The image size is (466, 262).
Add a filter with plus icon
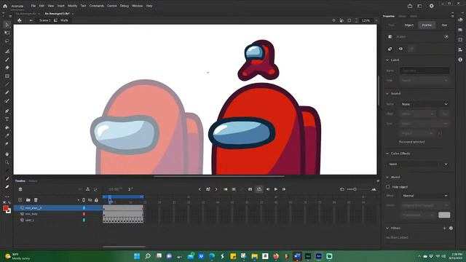tap(445, 228)
